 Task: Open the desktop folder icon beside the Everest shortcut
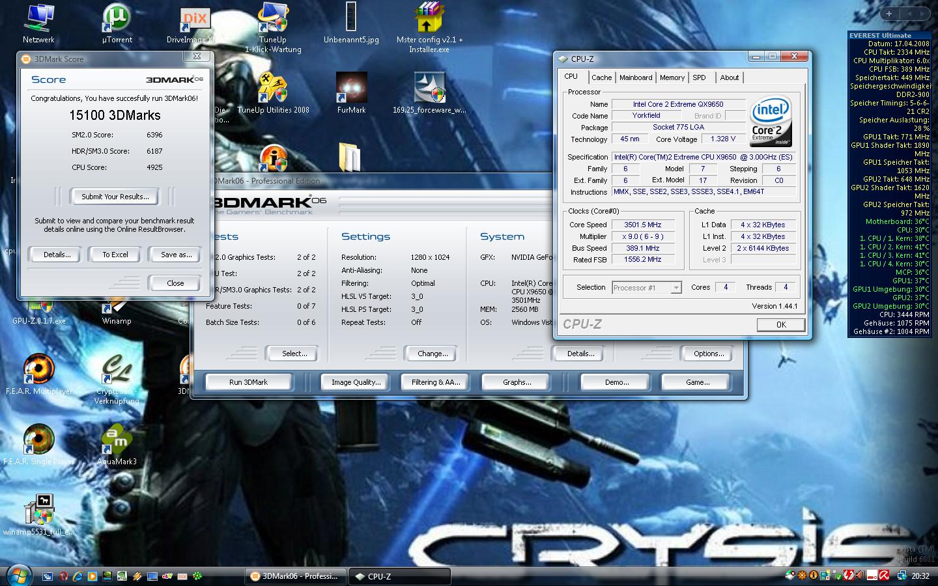coord(350,158)
